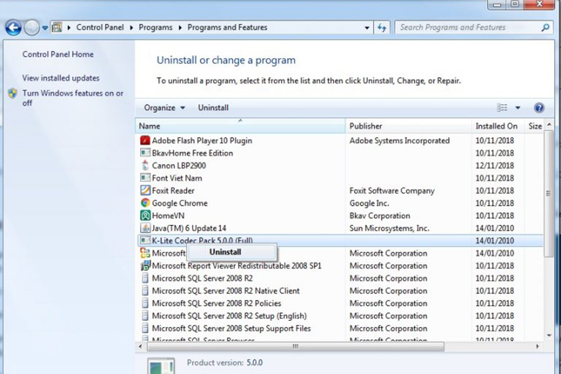561x374 pixels.
Task: Click the horizontal scrollbar below the list
Action: [295, 346]
